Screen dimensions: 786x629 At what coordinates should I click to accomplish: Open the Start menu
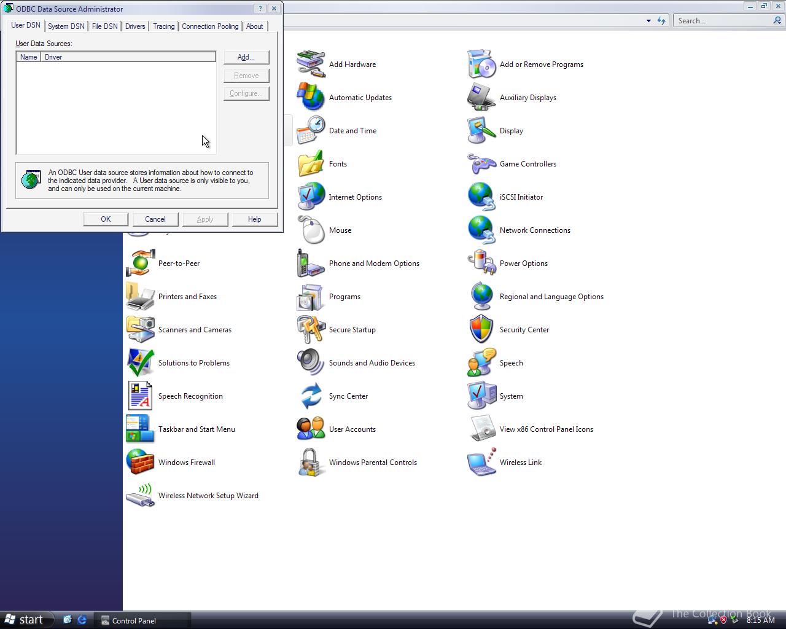25,620
